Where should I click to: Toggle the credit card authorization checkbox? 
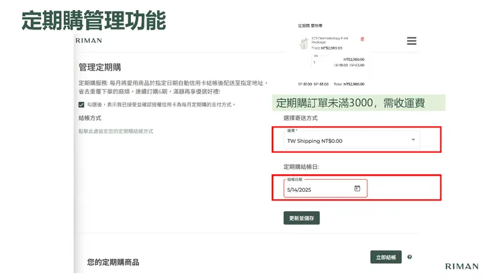click(x=81, y=105)
